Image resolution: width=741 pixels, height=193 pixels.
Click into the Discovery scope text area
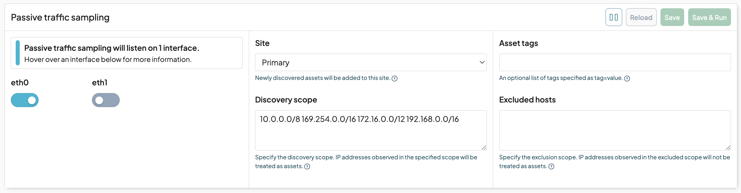pos(370,132)
